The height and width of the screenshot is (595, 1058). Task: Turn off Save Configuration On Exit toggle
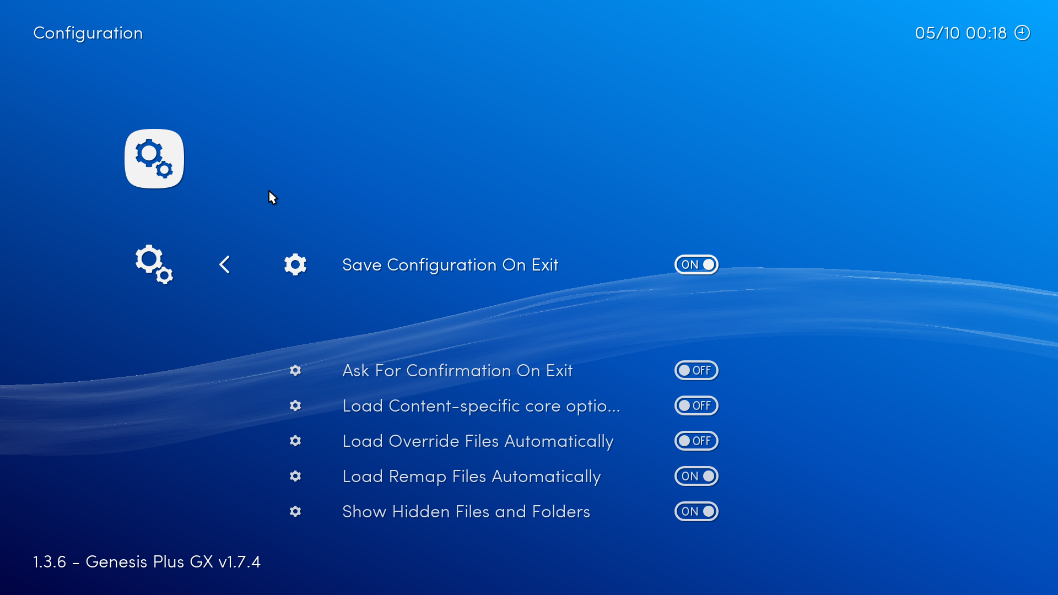[697, 264]
